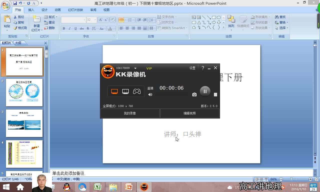This screenshot has height=192, width=320.
Task: Click the Office orb button
Action: click(5, 5)
